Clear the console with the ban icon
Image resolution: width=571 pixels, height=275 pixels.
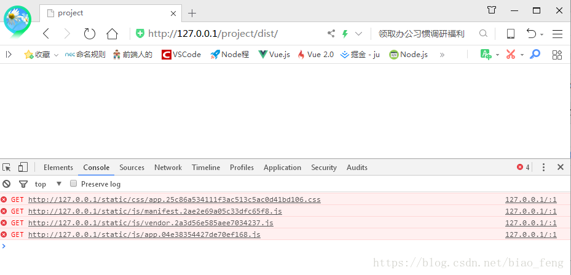[7, 184]
